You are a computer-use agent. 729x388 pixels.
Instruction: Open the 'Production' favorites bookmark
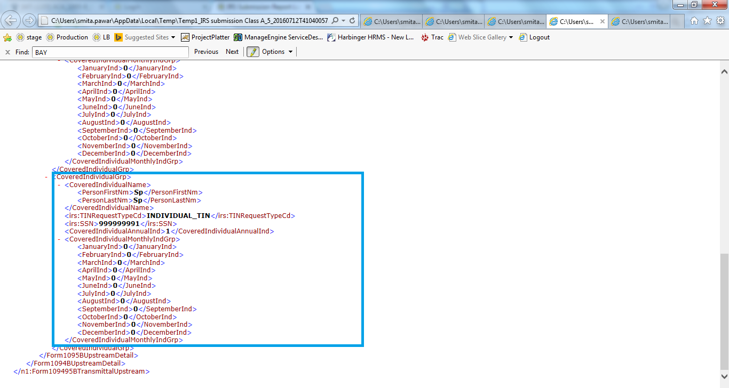coord(67,37)
